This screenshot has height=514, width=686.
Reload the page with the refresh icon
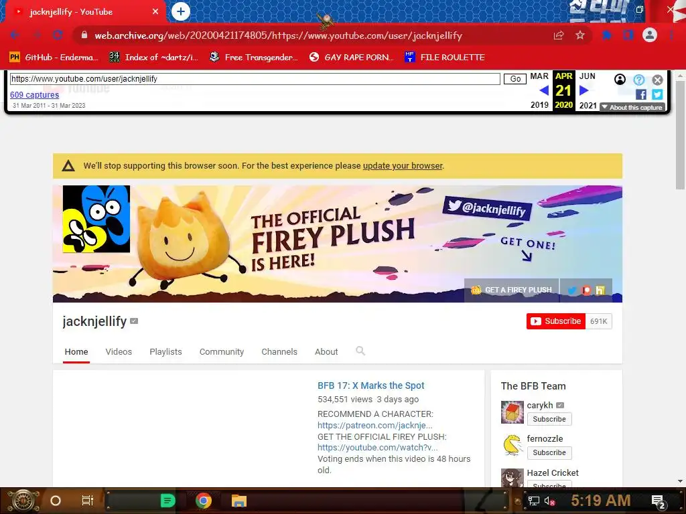pos(58,35)
